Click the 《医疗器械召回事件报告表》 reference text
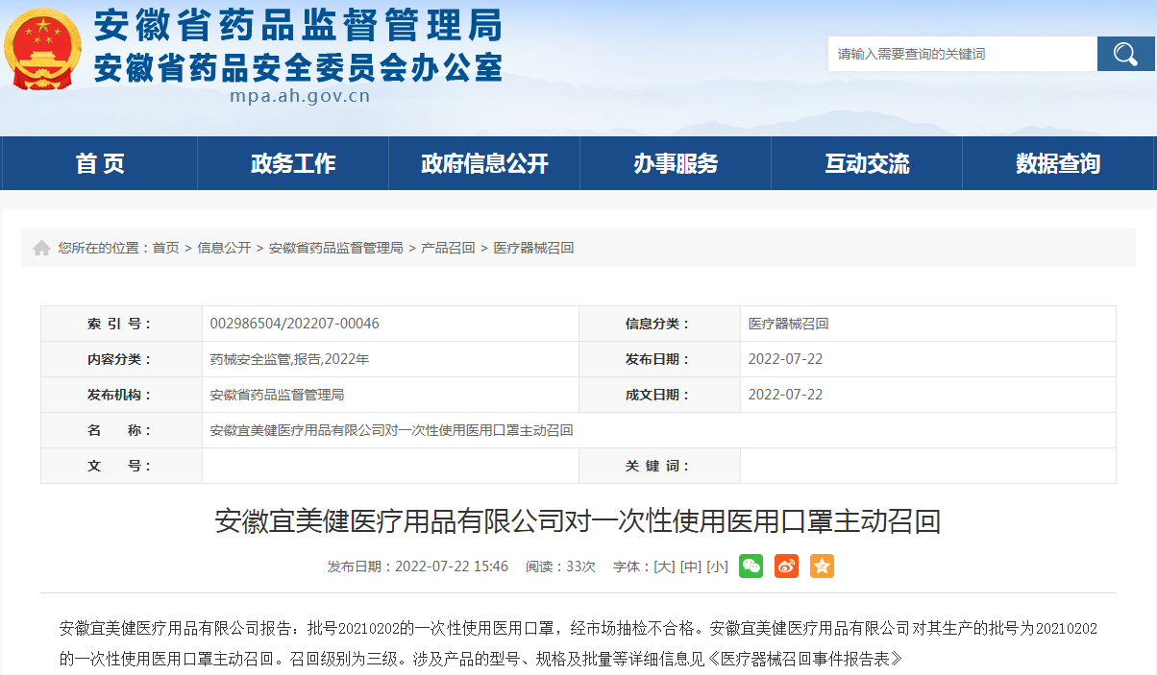1157x675 pixels. pos(805,659)
